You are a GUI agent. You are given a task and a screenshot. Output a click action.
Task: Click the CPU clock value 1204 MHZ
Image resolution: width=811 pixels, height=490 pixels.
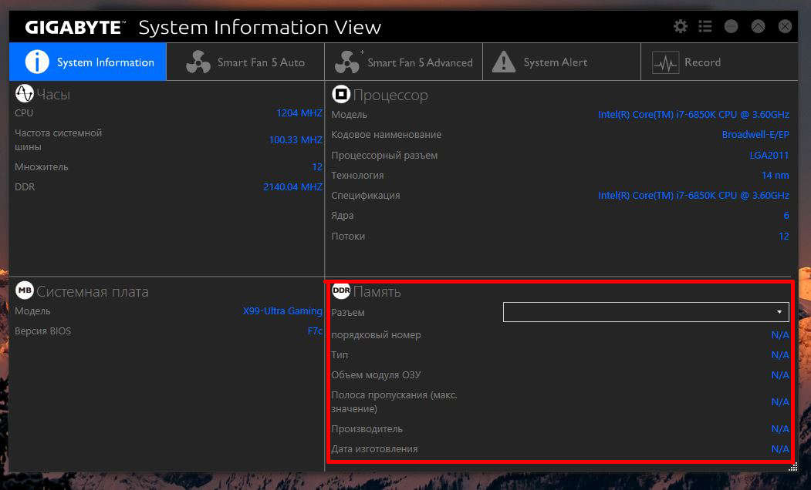coord(299,112)
